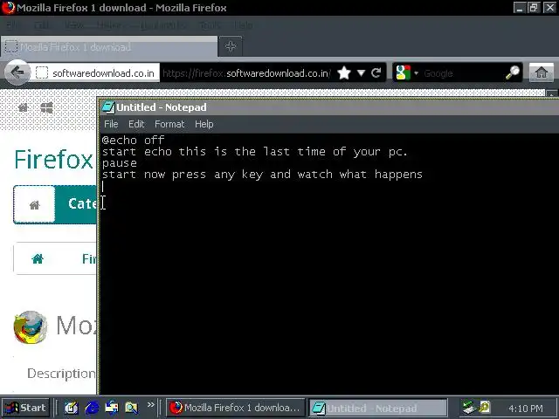Open Notepad's File menu

[111, 124]
